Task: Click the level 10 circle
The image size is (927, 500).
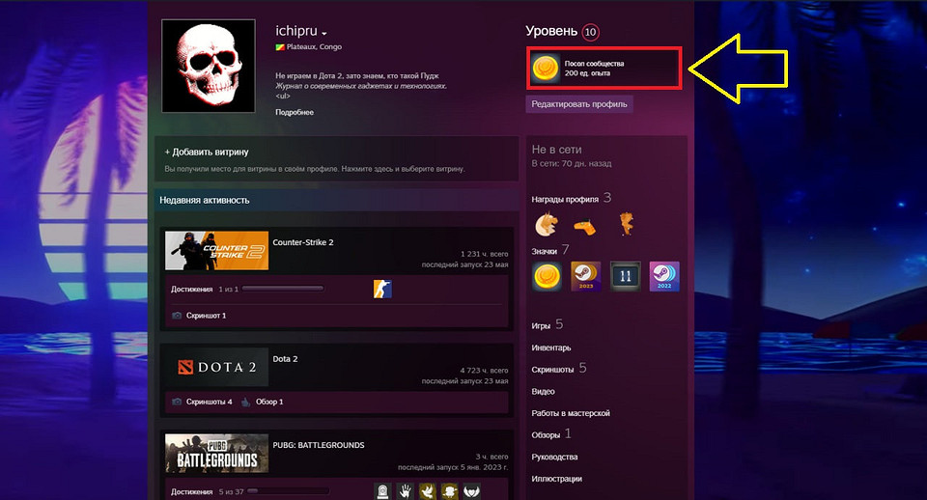Action: 591,33
